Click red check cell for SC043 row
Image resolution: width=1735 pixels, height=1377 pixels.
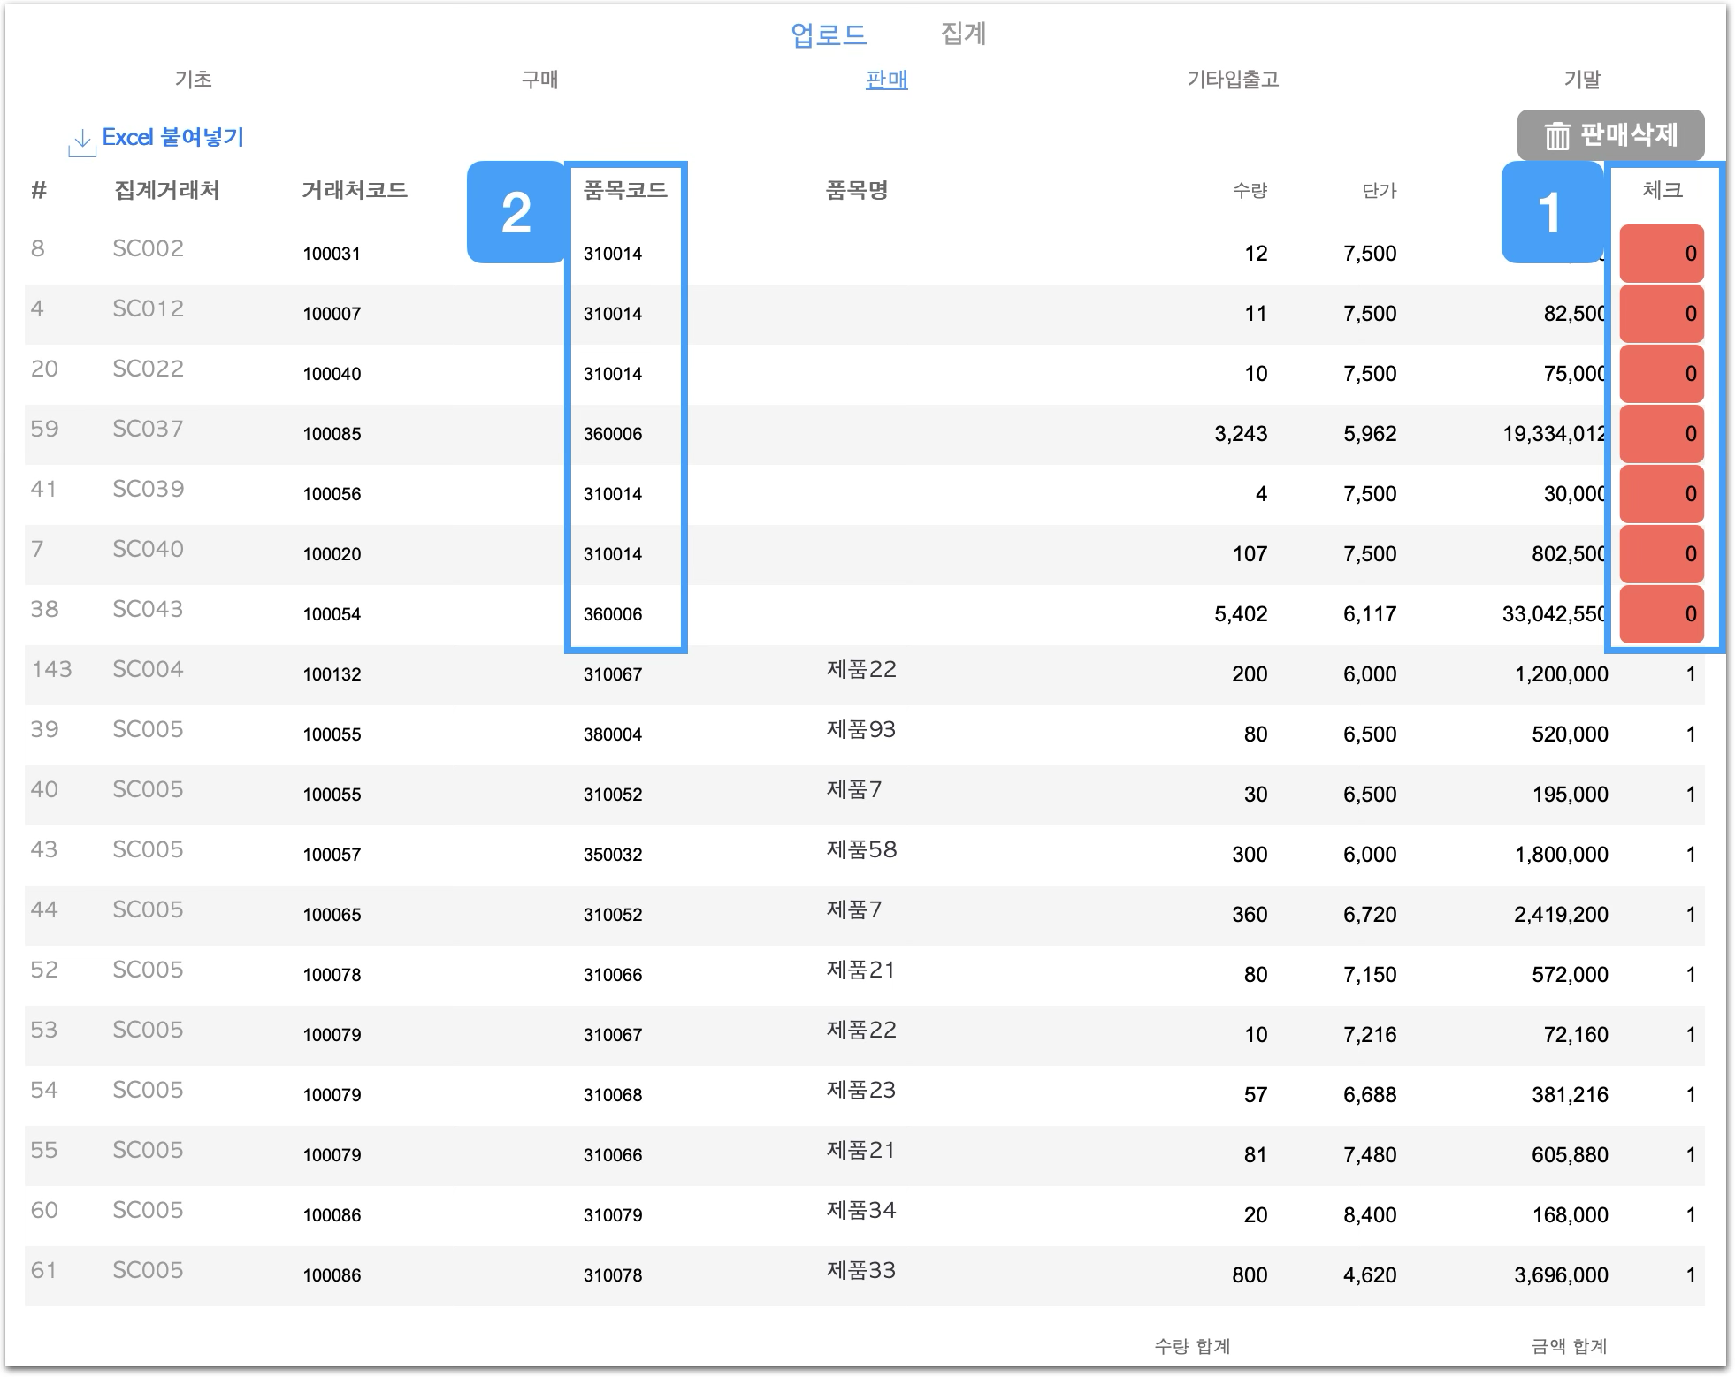(x=1662, y=614)
